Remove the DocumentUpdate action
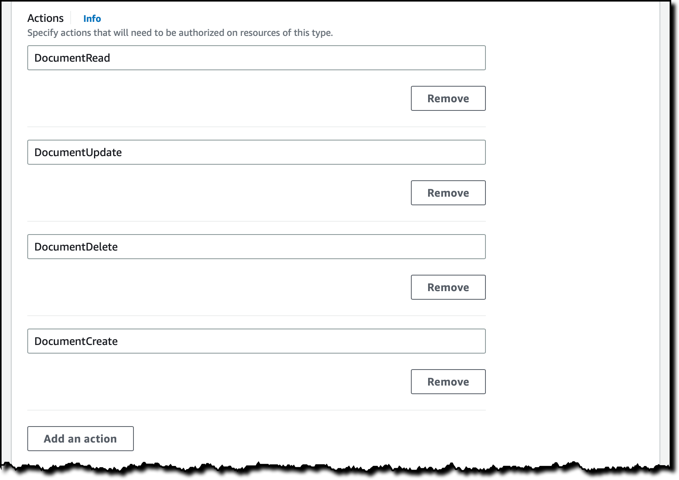Image resolution: width=679 pixels, height=480 pixels. click(448, 193)
